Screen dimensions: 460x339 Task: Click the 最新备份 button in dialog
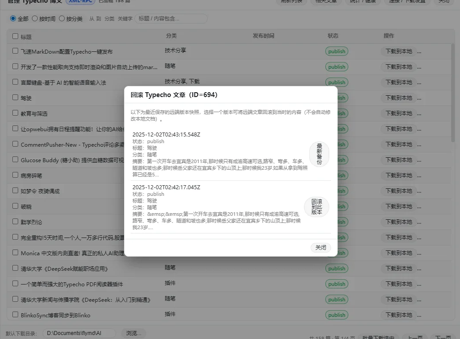click(x=319, y=154)
